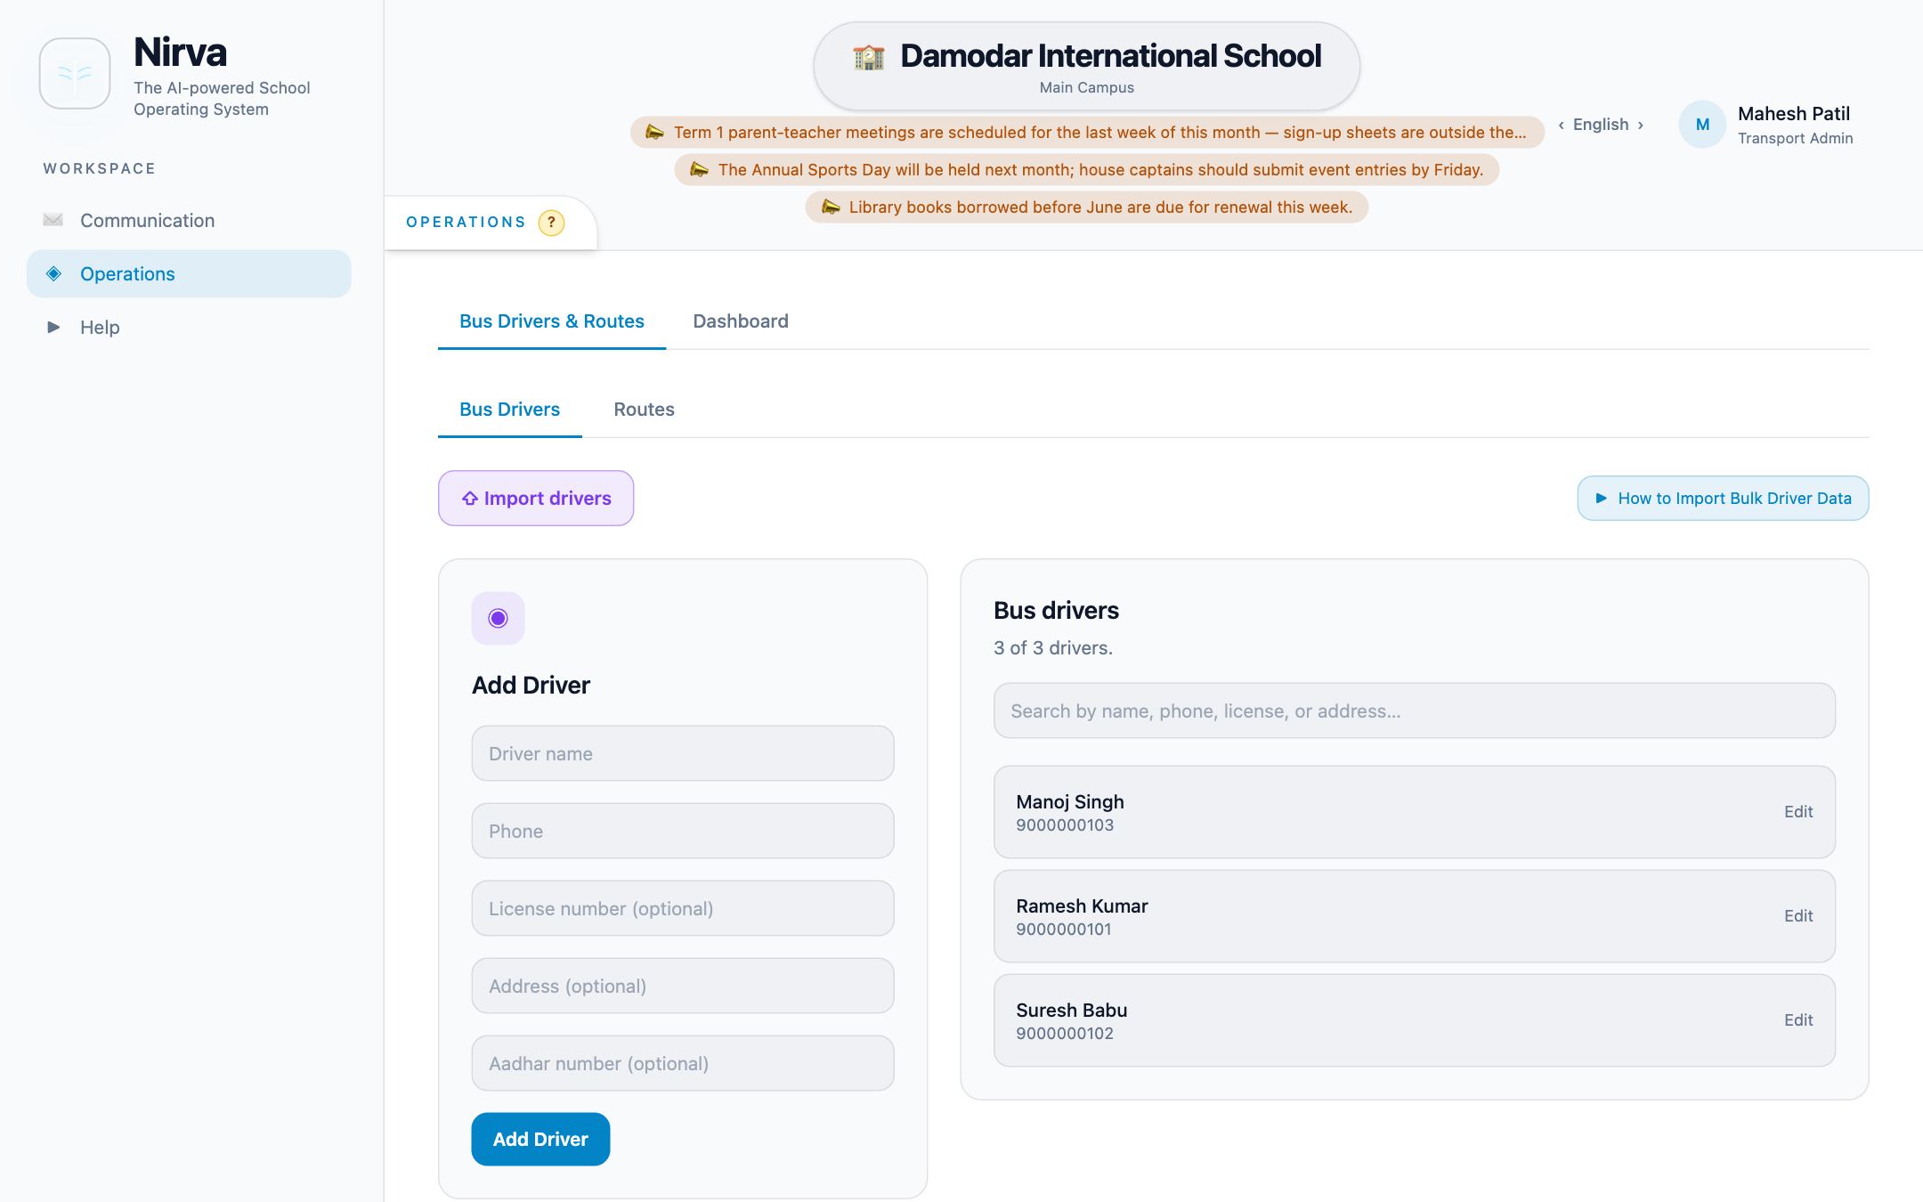Click the Term 1 parent-teacher meetings announcement
The width and height of the screenshot is (1923, 1202).
pyautogui.click(x=1087, y=132)
